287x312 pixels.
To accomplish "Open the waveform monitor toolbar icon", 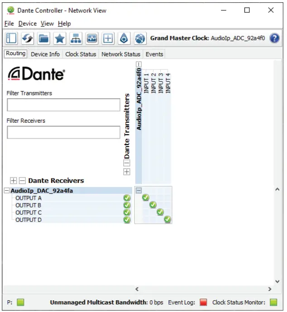I will (x=92, y=38).
